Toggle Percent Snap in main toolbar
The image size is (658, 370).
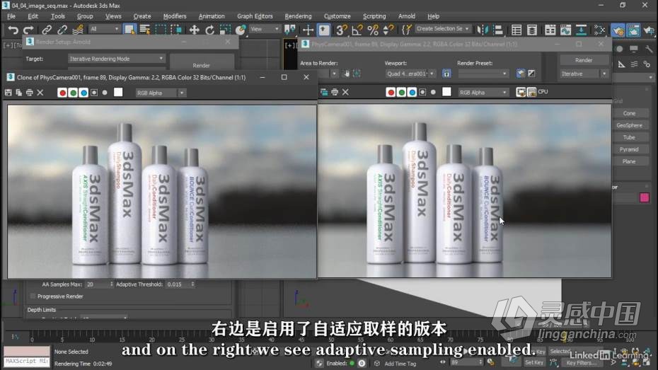373,30
